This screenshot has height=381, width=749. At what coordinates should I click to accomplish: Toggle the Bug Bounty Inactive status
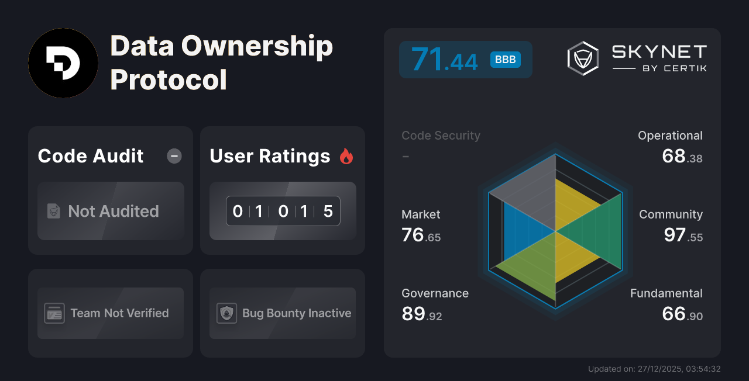pyautogui.click(x=282, y=313)
